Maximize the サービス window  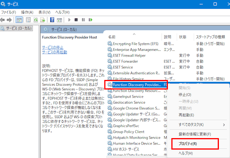[x=215, y=4]
